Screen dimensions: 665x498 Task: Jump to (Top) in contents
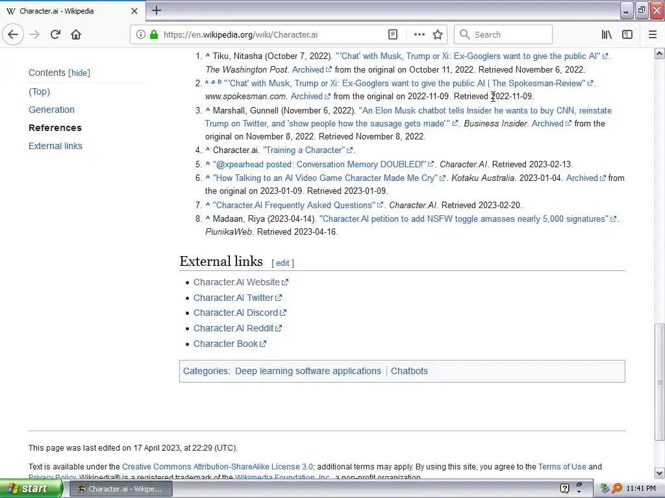tap(40, 91)
